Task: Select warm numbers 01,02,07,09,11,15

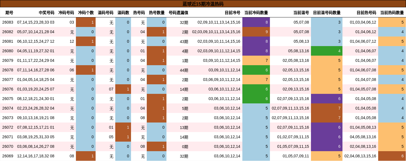Action: tap(293, 137)
